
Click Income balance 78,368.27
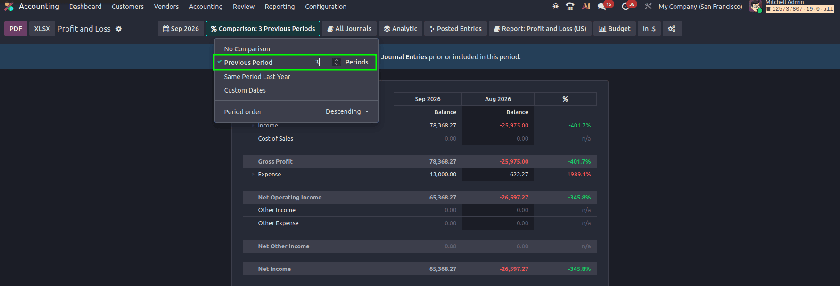(443, 126)
